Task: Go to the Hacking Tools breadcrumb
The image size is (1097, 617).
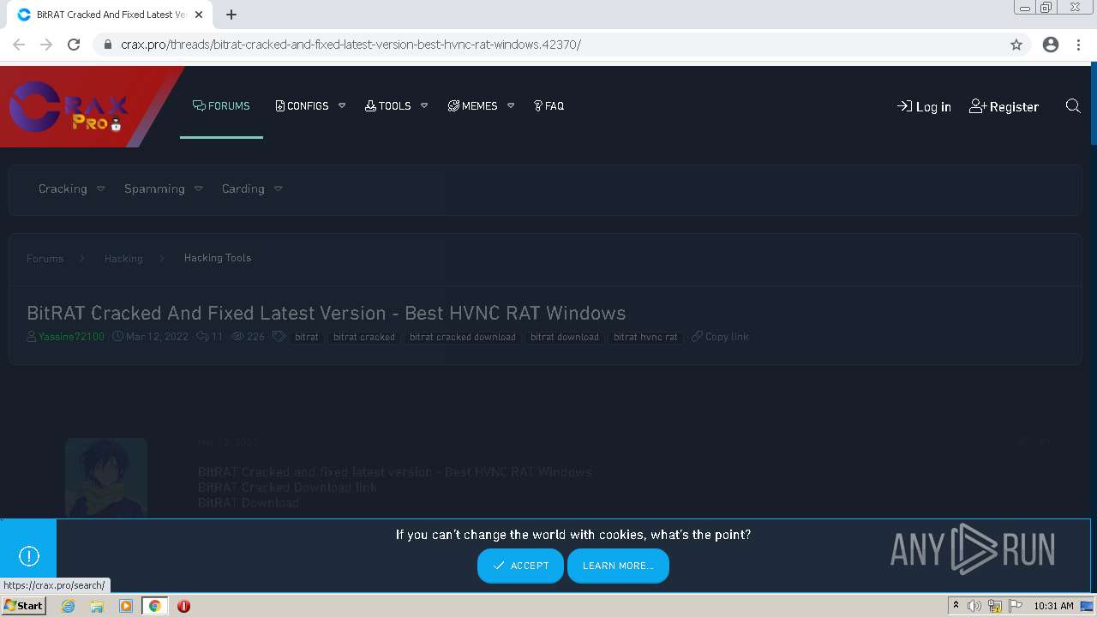Action: click(218, 258)
